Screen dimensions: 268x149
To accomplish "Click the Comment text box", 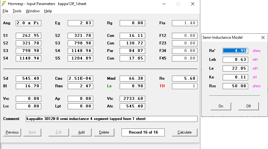I will click(x=111, y=119).
